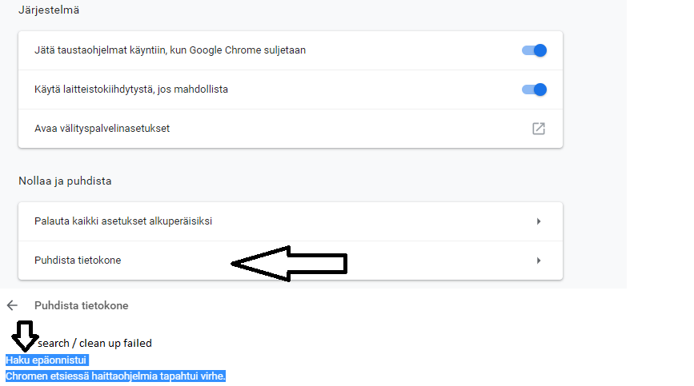The width and height of the screenshot is (694, 386).
Task: Click the external link icon for proxy settings
Action: tap(539, 129)
